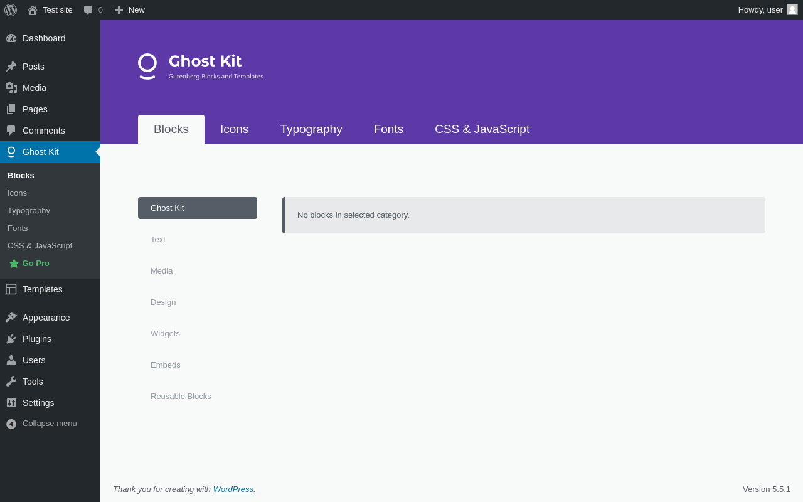Screen dimensions: 803x502
Task: Click the Users person icon
Action: click(x=11, y=360)
